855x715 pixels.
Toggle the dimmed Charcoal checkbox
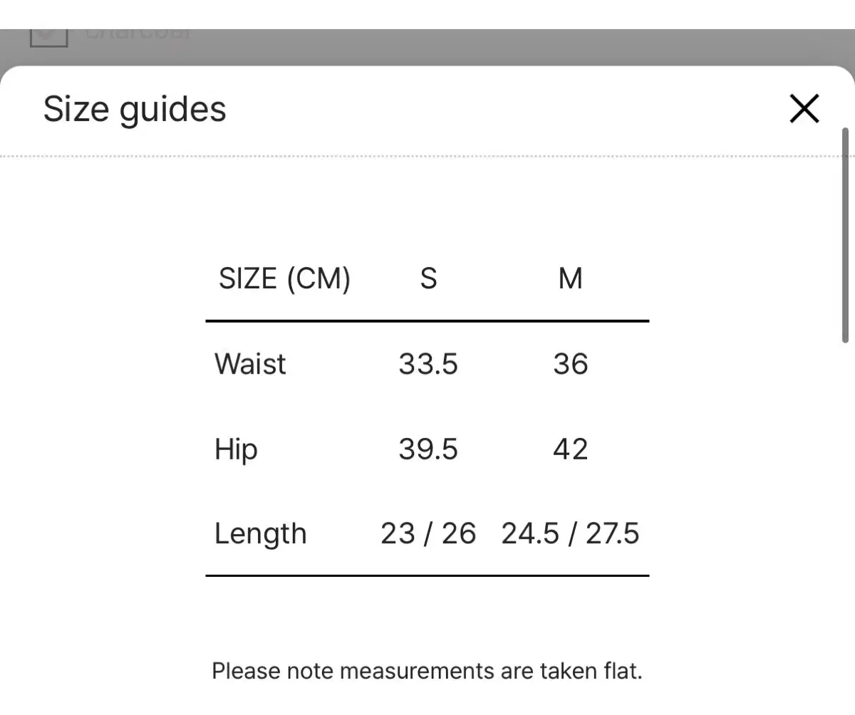[x=48, y=38]
